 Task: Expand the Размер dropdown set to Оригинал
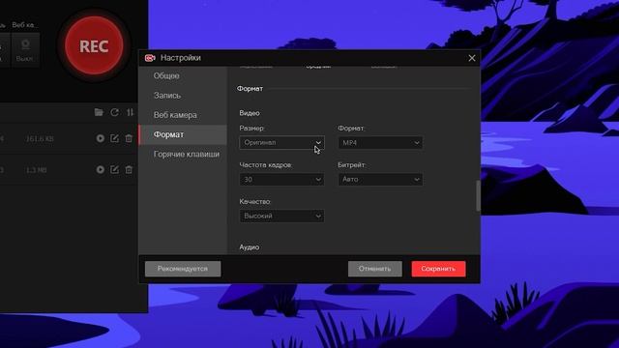coord(281,142)
